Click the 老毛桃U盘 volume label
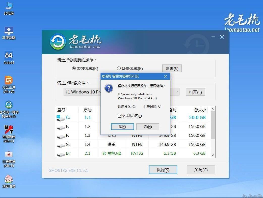Image resolution: width=263 pixels, height=198 pixels. point(112,153)
